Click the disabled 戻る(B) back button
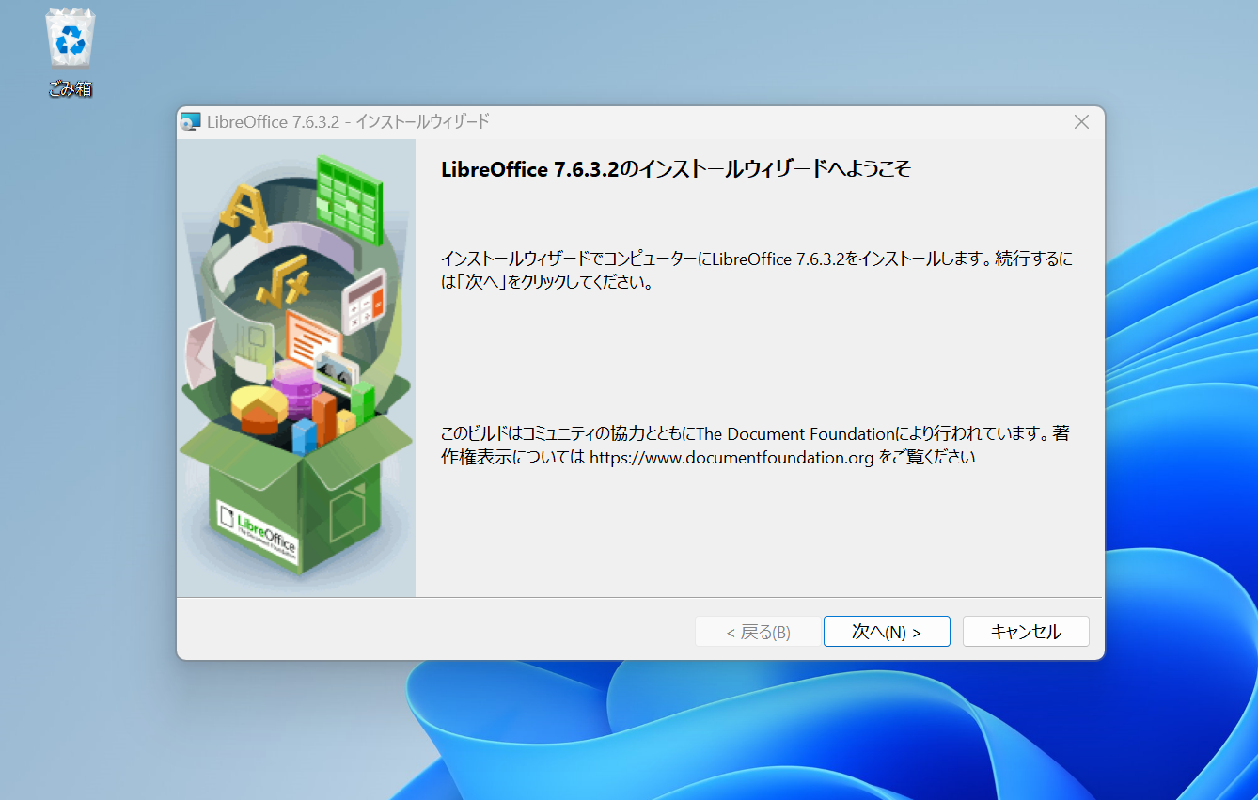Screen dimensions: 1258x800 [x=758, y=631]
